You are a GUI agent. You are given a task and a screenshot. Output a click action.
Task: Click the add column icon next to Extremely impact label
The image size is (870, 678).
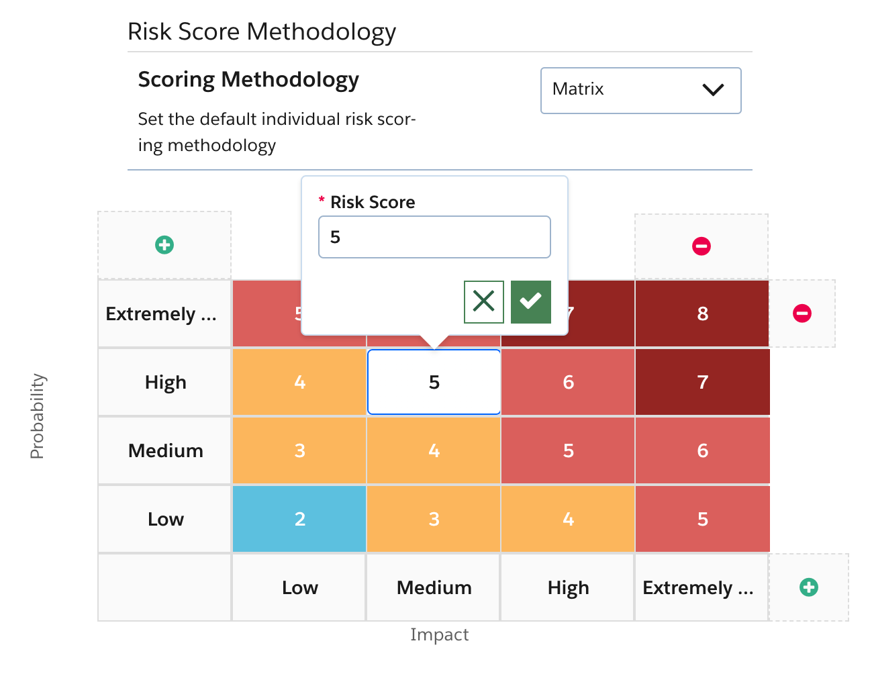[808, 587]
